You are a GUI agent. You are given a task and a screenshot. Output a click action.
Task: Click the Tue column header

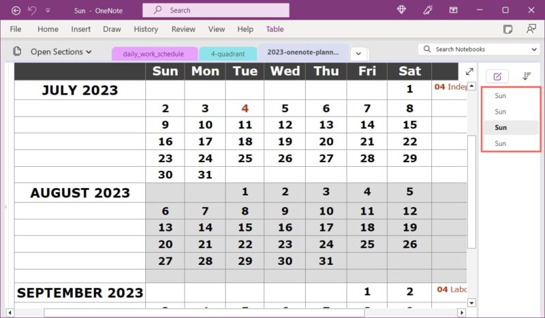(x=245, y=71)
